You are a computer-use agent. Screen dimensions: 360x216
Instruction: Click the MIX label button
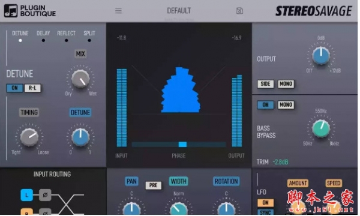pyautogui.click(x=80, y=54)
